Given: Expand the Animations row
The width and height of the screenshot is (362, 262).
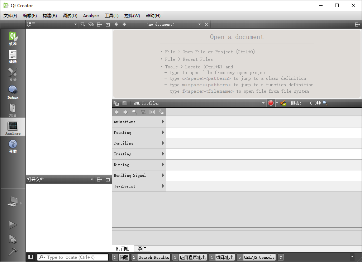Looking at the screenshot, I should 163,122.
